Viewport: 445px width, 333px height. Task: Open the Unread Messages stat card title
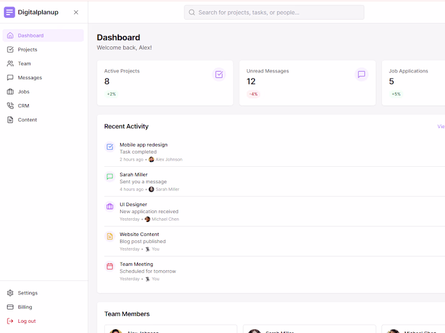(x=268, y=71)
